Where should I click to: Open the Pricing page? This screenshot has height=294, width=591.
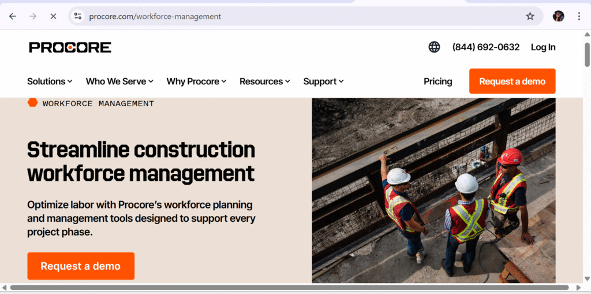pyautogui.click(x=437, y=81)
